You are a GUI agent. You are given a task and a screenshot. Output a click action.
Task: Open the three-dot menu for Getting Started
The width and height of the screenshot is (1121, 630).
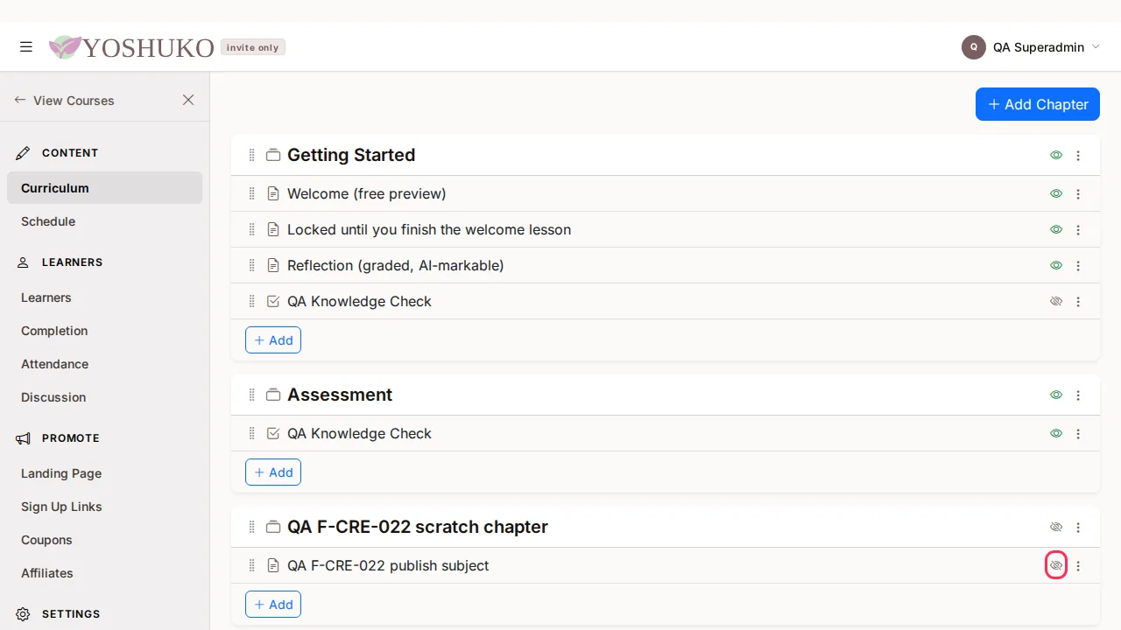coord(1078,155)
